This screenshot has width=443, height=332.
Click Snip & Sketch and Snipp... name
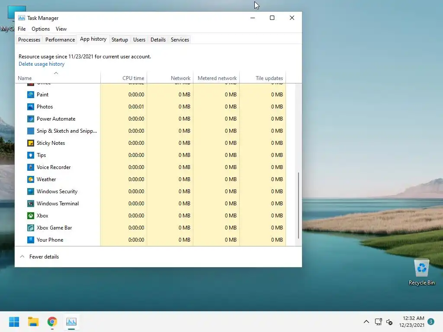(x=67, y=131)
